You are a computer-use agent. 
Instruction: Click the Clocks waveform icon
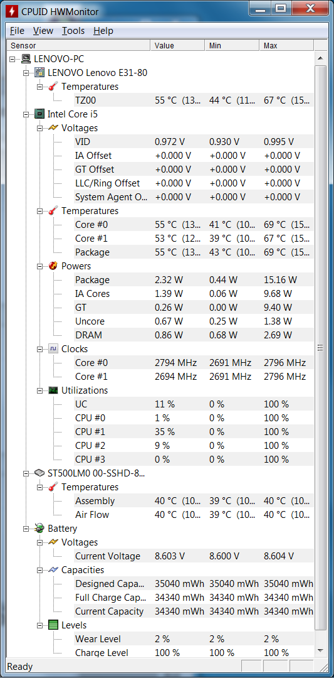pyautogui.click(x=53, y=349)
